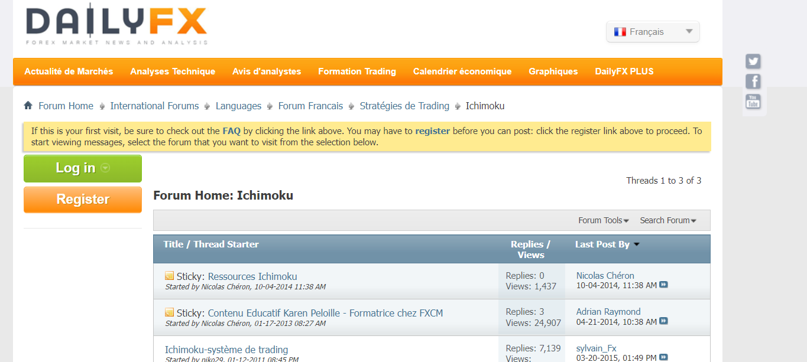The width and height of the screenshot is (807, 362).
Task: Go to Forum Francais breadcrumb
Action: (310, 106)
